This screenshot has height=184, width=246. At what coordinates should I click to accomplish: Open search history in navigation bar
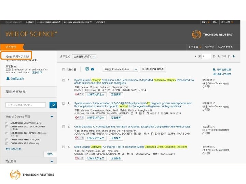[209, 47]
